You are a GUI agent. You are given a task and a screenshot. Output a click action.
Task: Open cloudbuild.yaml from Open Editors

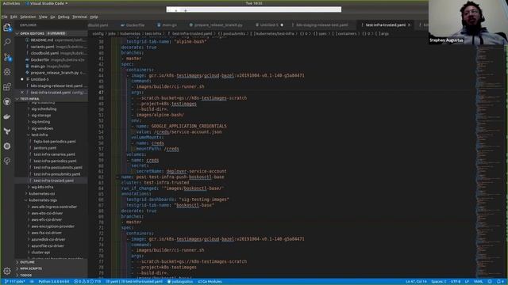point(51,53)
